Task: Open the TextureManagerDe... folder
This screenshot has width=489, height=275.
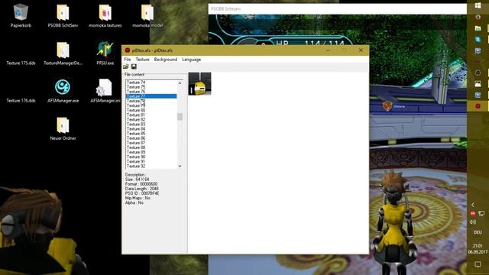Action: point(63,53)
